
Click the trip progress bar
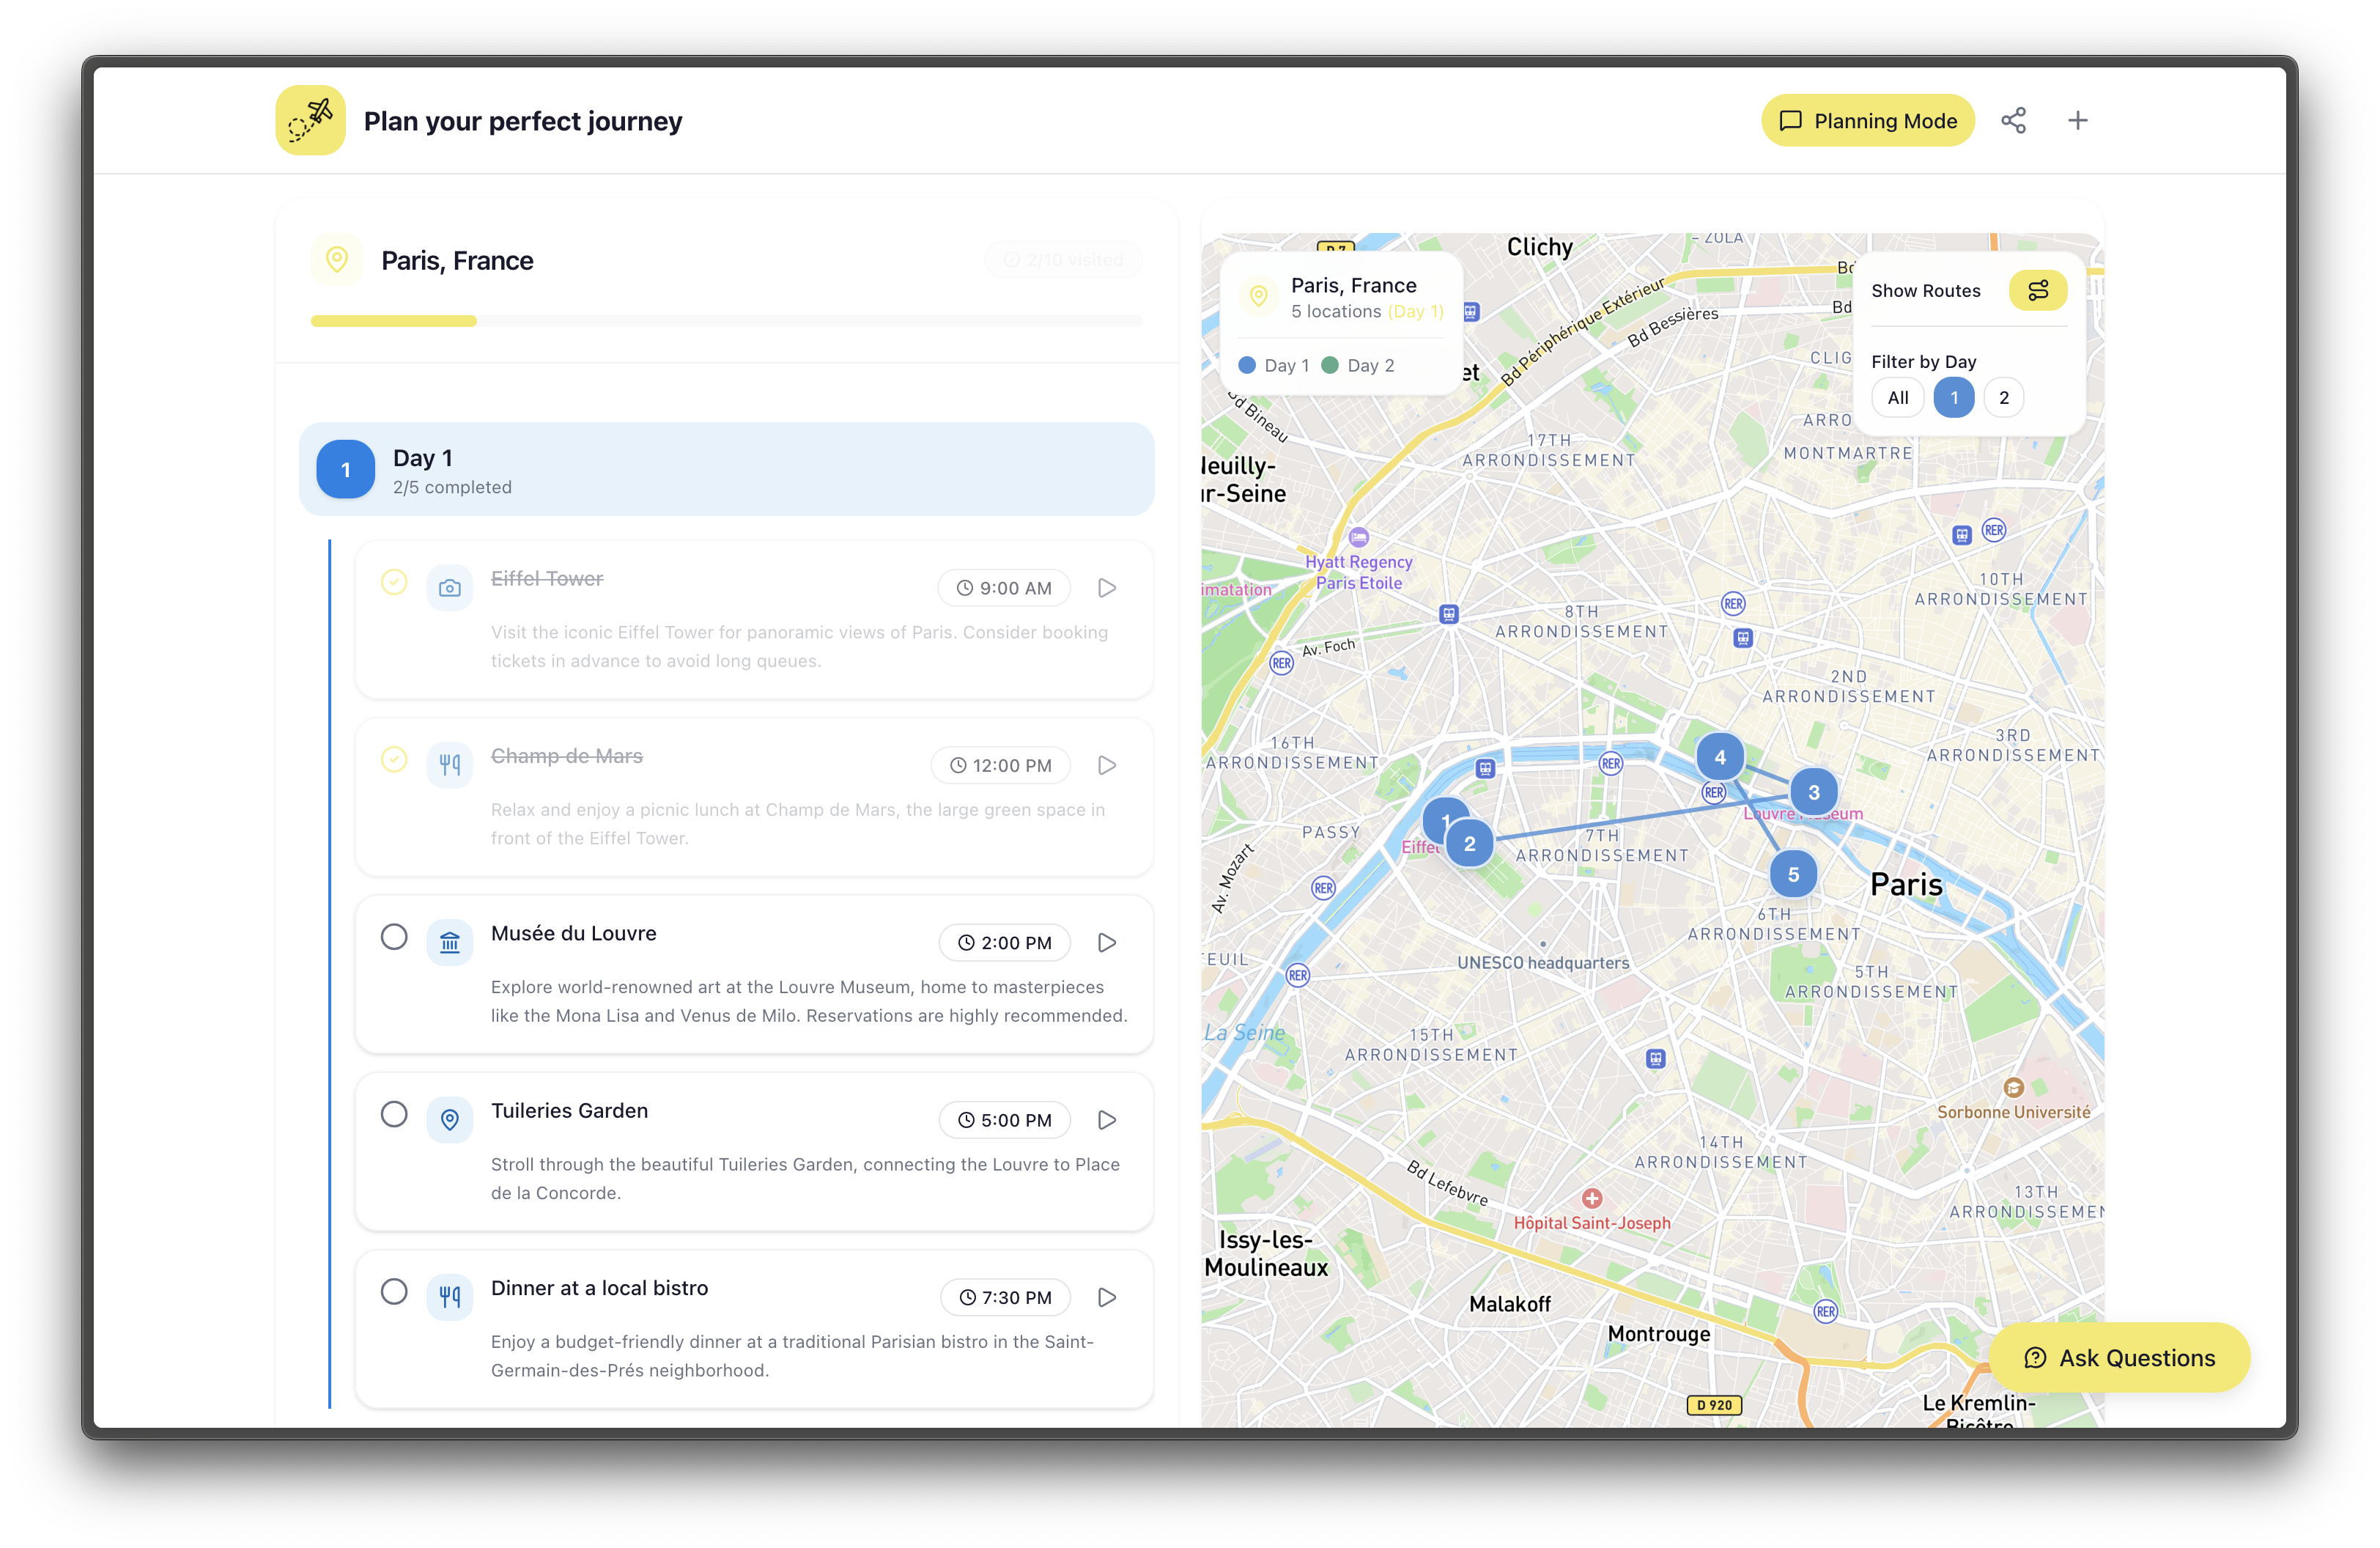(726, 321)
